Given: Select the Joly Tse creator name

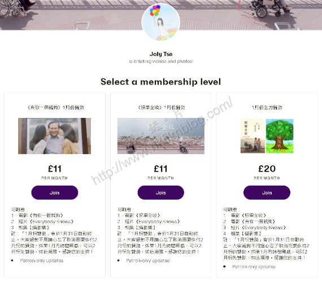Looking at the screenshot, I should (161, 54).
